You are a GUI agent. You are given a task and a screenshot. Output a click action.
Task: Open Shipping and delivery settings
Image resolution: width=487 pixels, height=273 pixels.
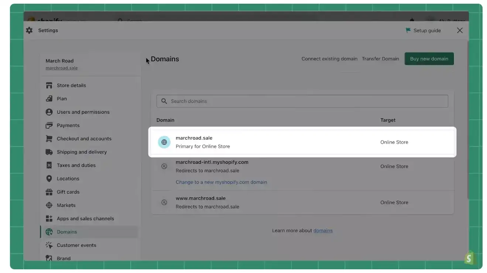[x=82, y=152]
